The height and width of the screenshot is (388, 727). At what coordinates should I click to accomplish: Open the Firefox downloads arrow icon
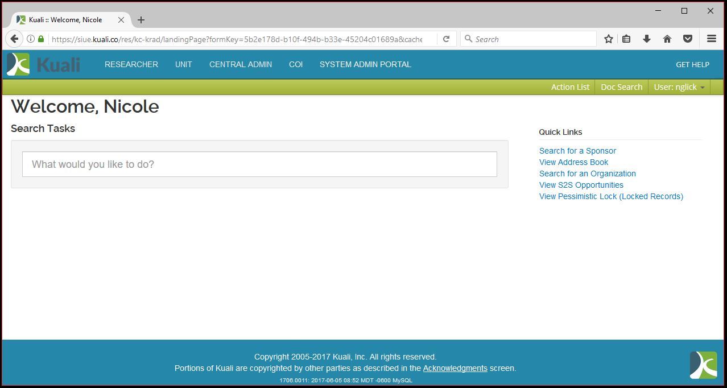[x=647, y=39]
